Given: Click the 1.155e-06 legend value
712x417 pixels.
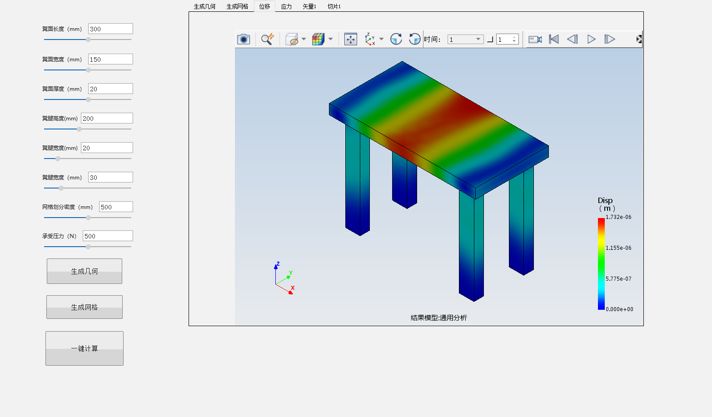Looking at the screenshot, I should pos(618,248).
